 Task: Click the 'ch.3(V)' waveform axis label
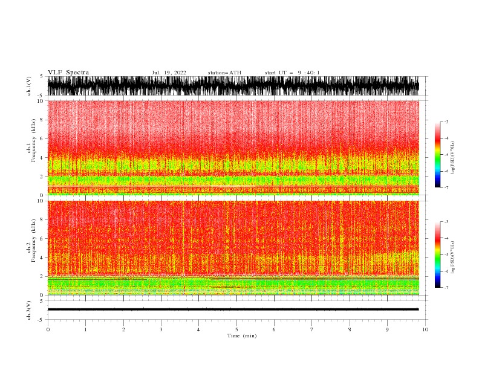(29, 310)
